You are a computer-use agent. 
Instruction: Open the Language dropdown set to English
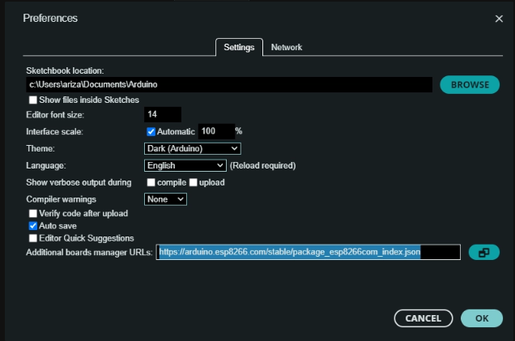(185, 165)
